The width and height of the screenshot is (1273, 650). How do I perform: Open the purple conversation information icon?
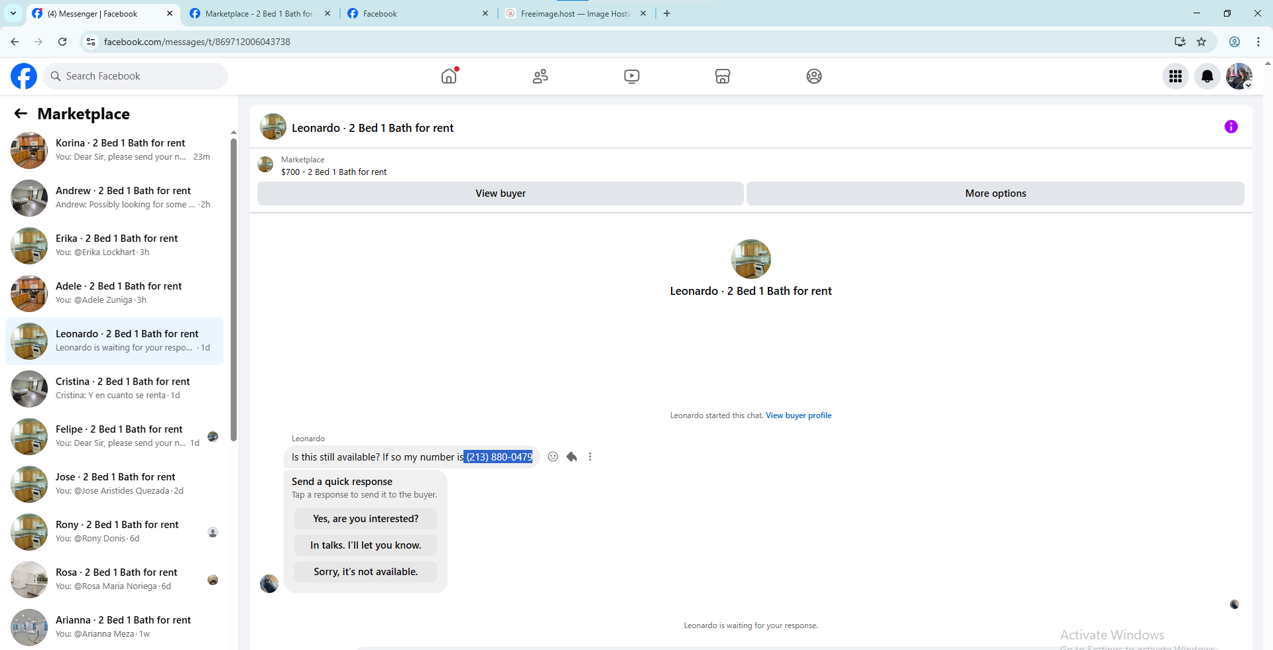pyautogui.click(x=1231, y=127)
